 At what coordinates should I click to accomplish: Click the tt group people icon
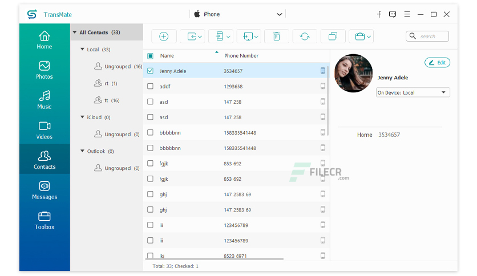point(98,100)
